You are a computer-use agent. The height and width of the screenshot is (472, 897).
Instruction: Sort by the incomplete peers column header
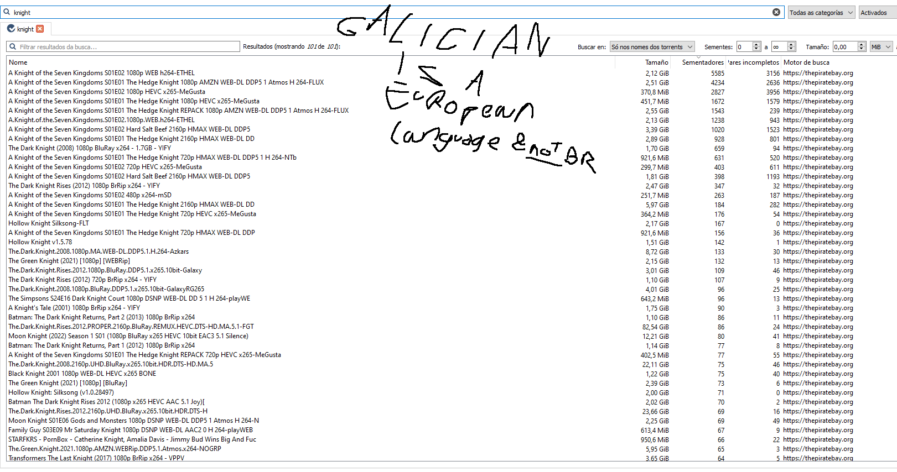(x=753, y=62)
